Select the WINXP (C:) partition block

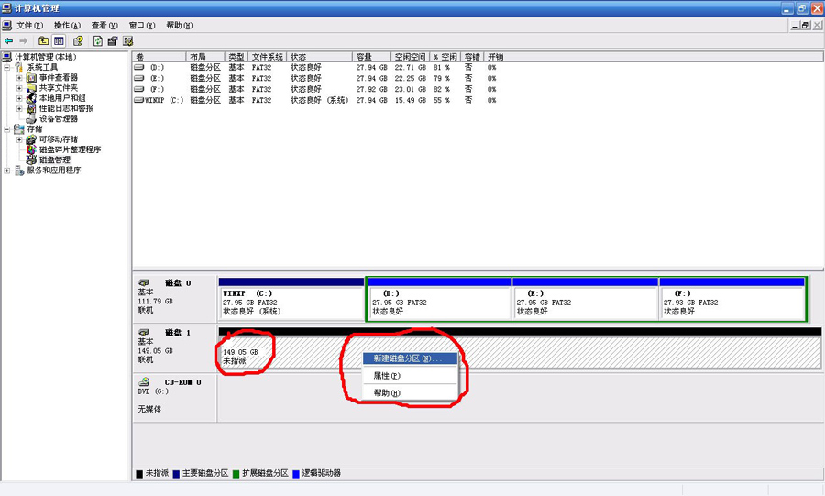pyautogui.click(x=291, y=302)
